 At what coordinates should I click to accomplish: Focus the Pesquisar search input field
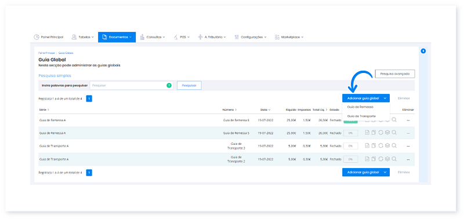pos(132,85)
